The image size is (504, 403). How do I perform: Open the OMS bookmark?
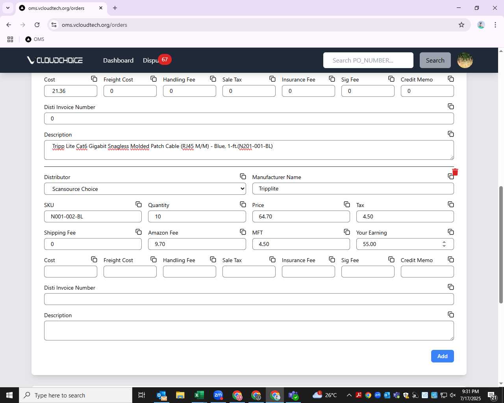[x=35, y=39]
